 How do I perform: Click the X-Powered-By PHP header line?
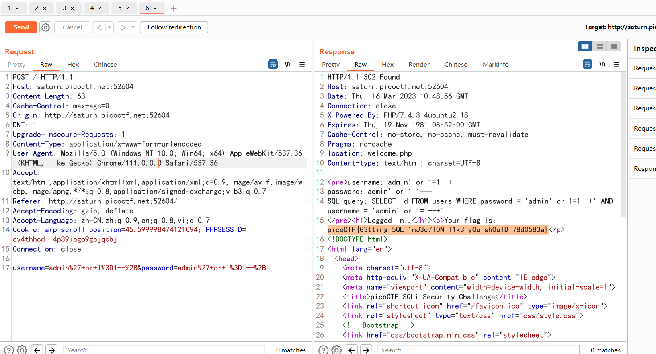tap(398, 115)
